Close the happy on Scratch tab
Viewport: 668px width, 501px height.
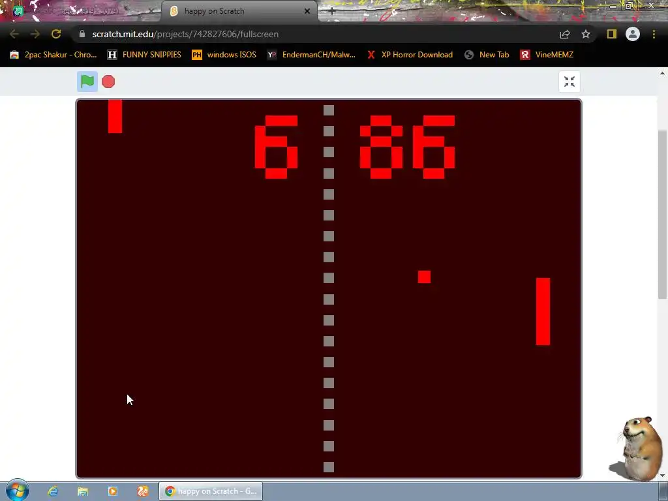tap(307, 11)
